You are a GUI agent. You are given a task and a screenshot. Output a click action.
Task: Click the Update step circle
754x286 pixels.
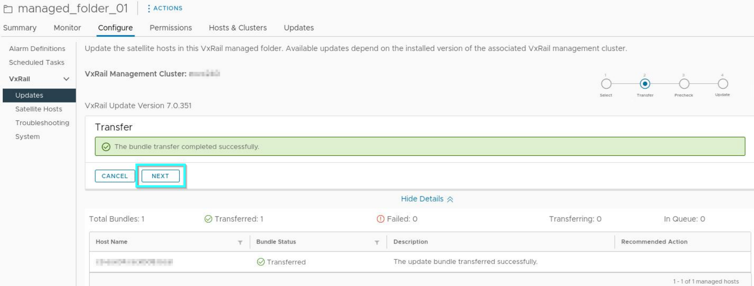point(723,84)
